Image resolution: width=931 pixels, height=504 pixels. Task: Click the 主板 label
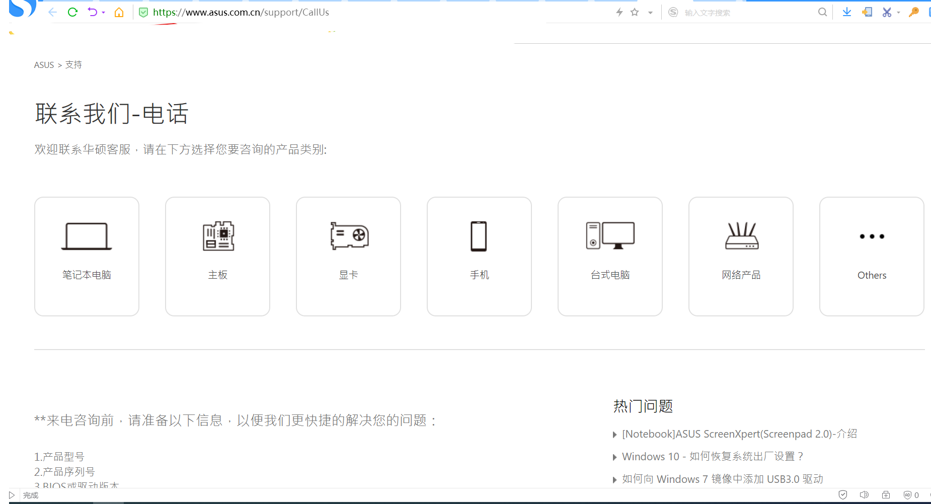[218, 275]
